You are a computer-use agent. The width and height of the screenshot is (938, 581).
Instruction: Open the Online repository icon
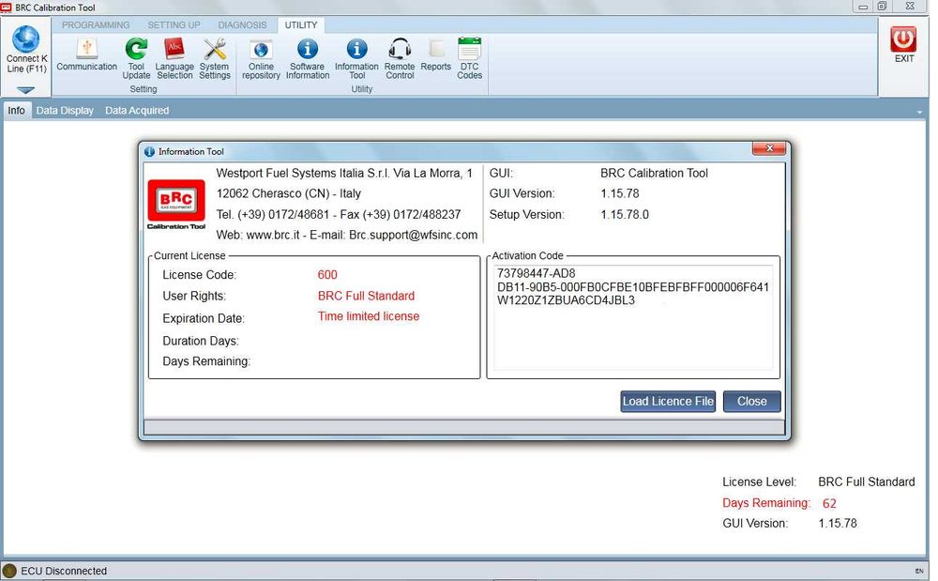[x=261, y=49]
